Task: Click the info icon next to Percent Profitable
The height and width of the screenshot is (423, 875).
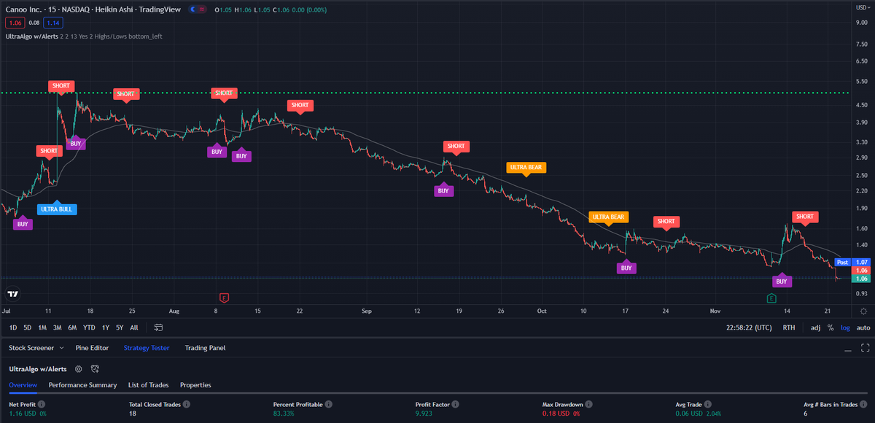Action: pyautogui.click(x=329, y=404)
